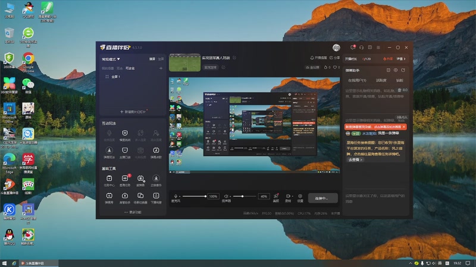Image resolution: width=476 pixels, height=267 pixels.
Task: Mute the microphone via its mic icon
Action: click(x=176, y=196)
